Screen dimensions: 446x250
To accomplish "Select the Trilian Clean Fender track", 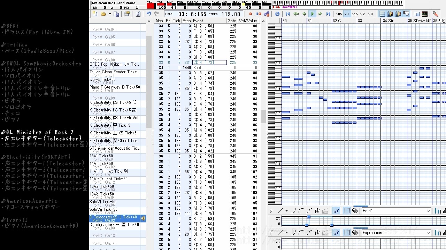I will coord(115,74).
